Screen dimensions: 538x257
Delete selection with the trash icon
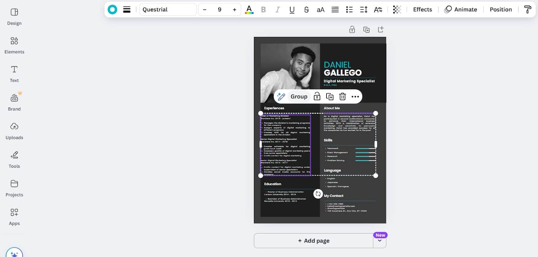[342, 97]
